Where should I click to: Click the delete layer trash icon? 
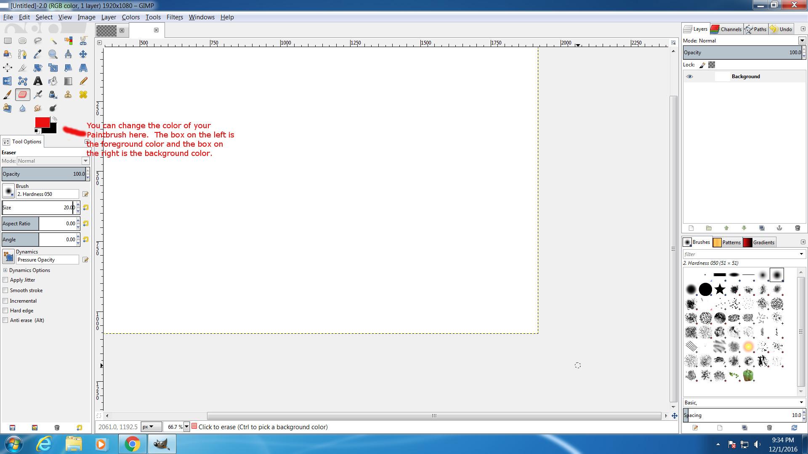click(x=797, y=228)
